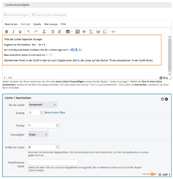
Task: Insert a bulleted list
Action: pyautogui.click(x=53, y=32)
